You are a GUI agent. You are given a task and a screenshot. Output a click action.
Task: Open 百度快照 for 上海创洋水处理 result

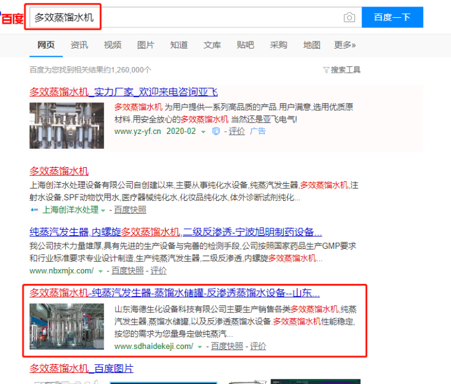130,210
